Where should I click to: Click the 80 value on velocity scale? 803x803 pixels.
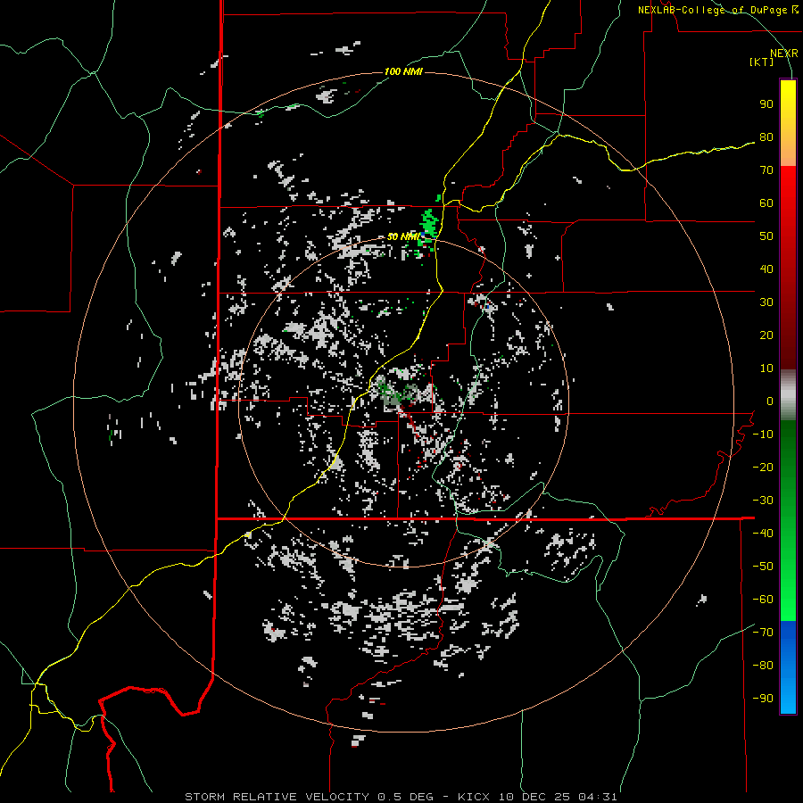[x=766, y=137]
